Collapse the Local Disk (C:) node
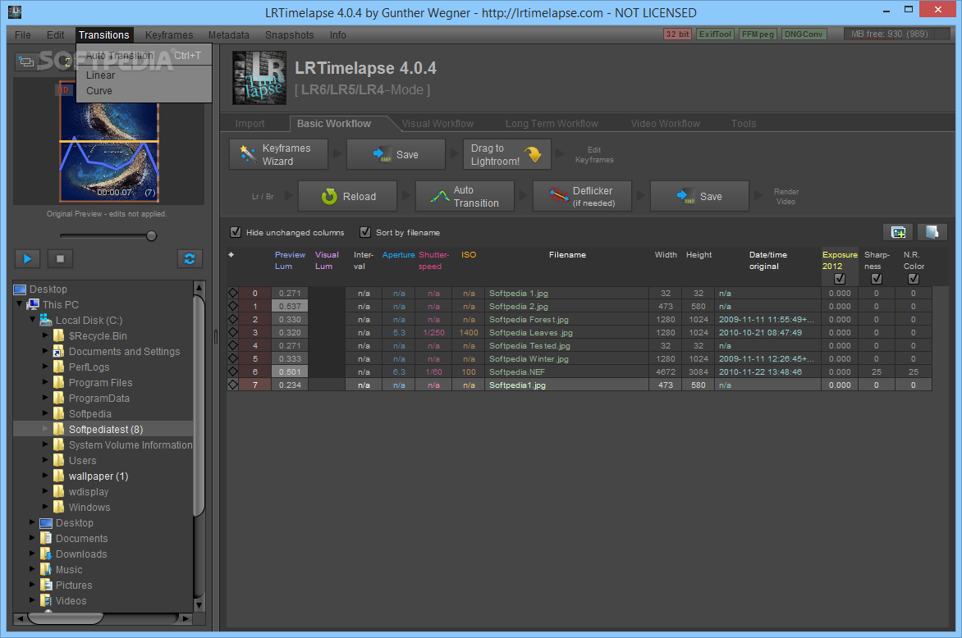Screen dimensions: 962x638 click(33, 319)
